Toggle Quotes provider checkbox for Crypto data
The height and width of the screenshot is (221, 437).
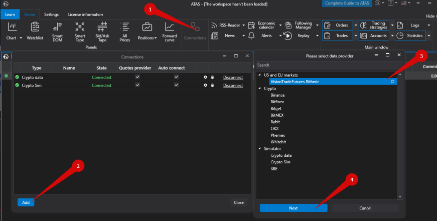click(x=137, y=77)
